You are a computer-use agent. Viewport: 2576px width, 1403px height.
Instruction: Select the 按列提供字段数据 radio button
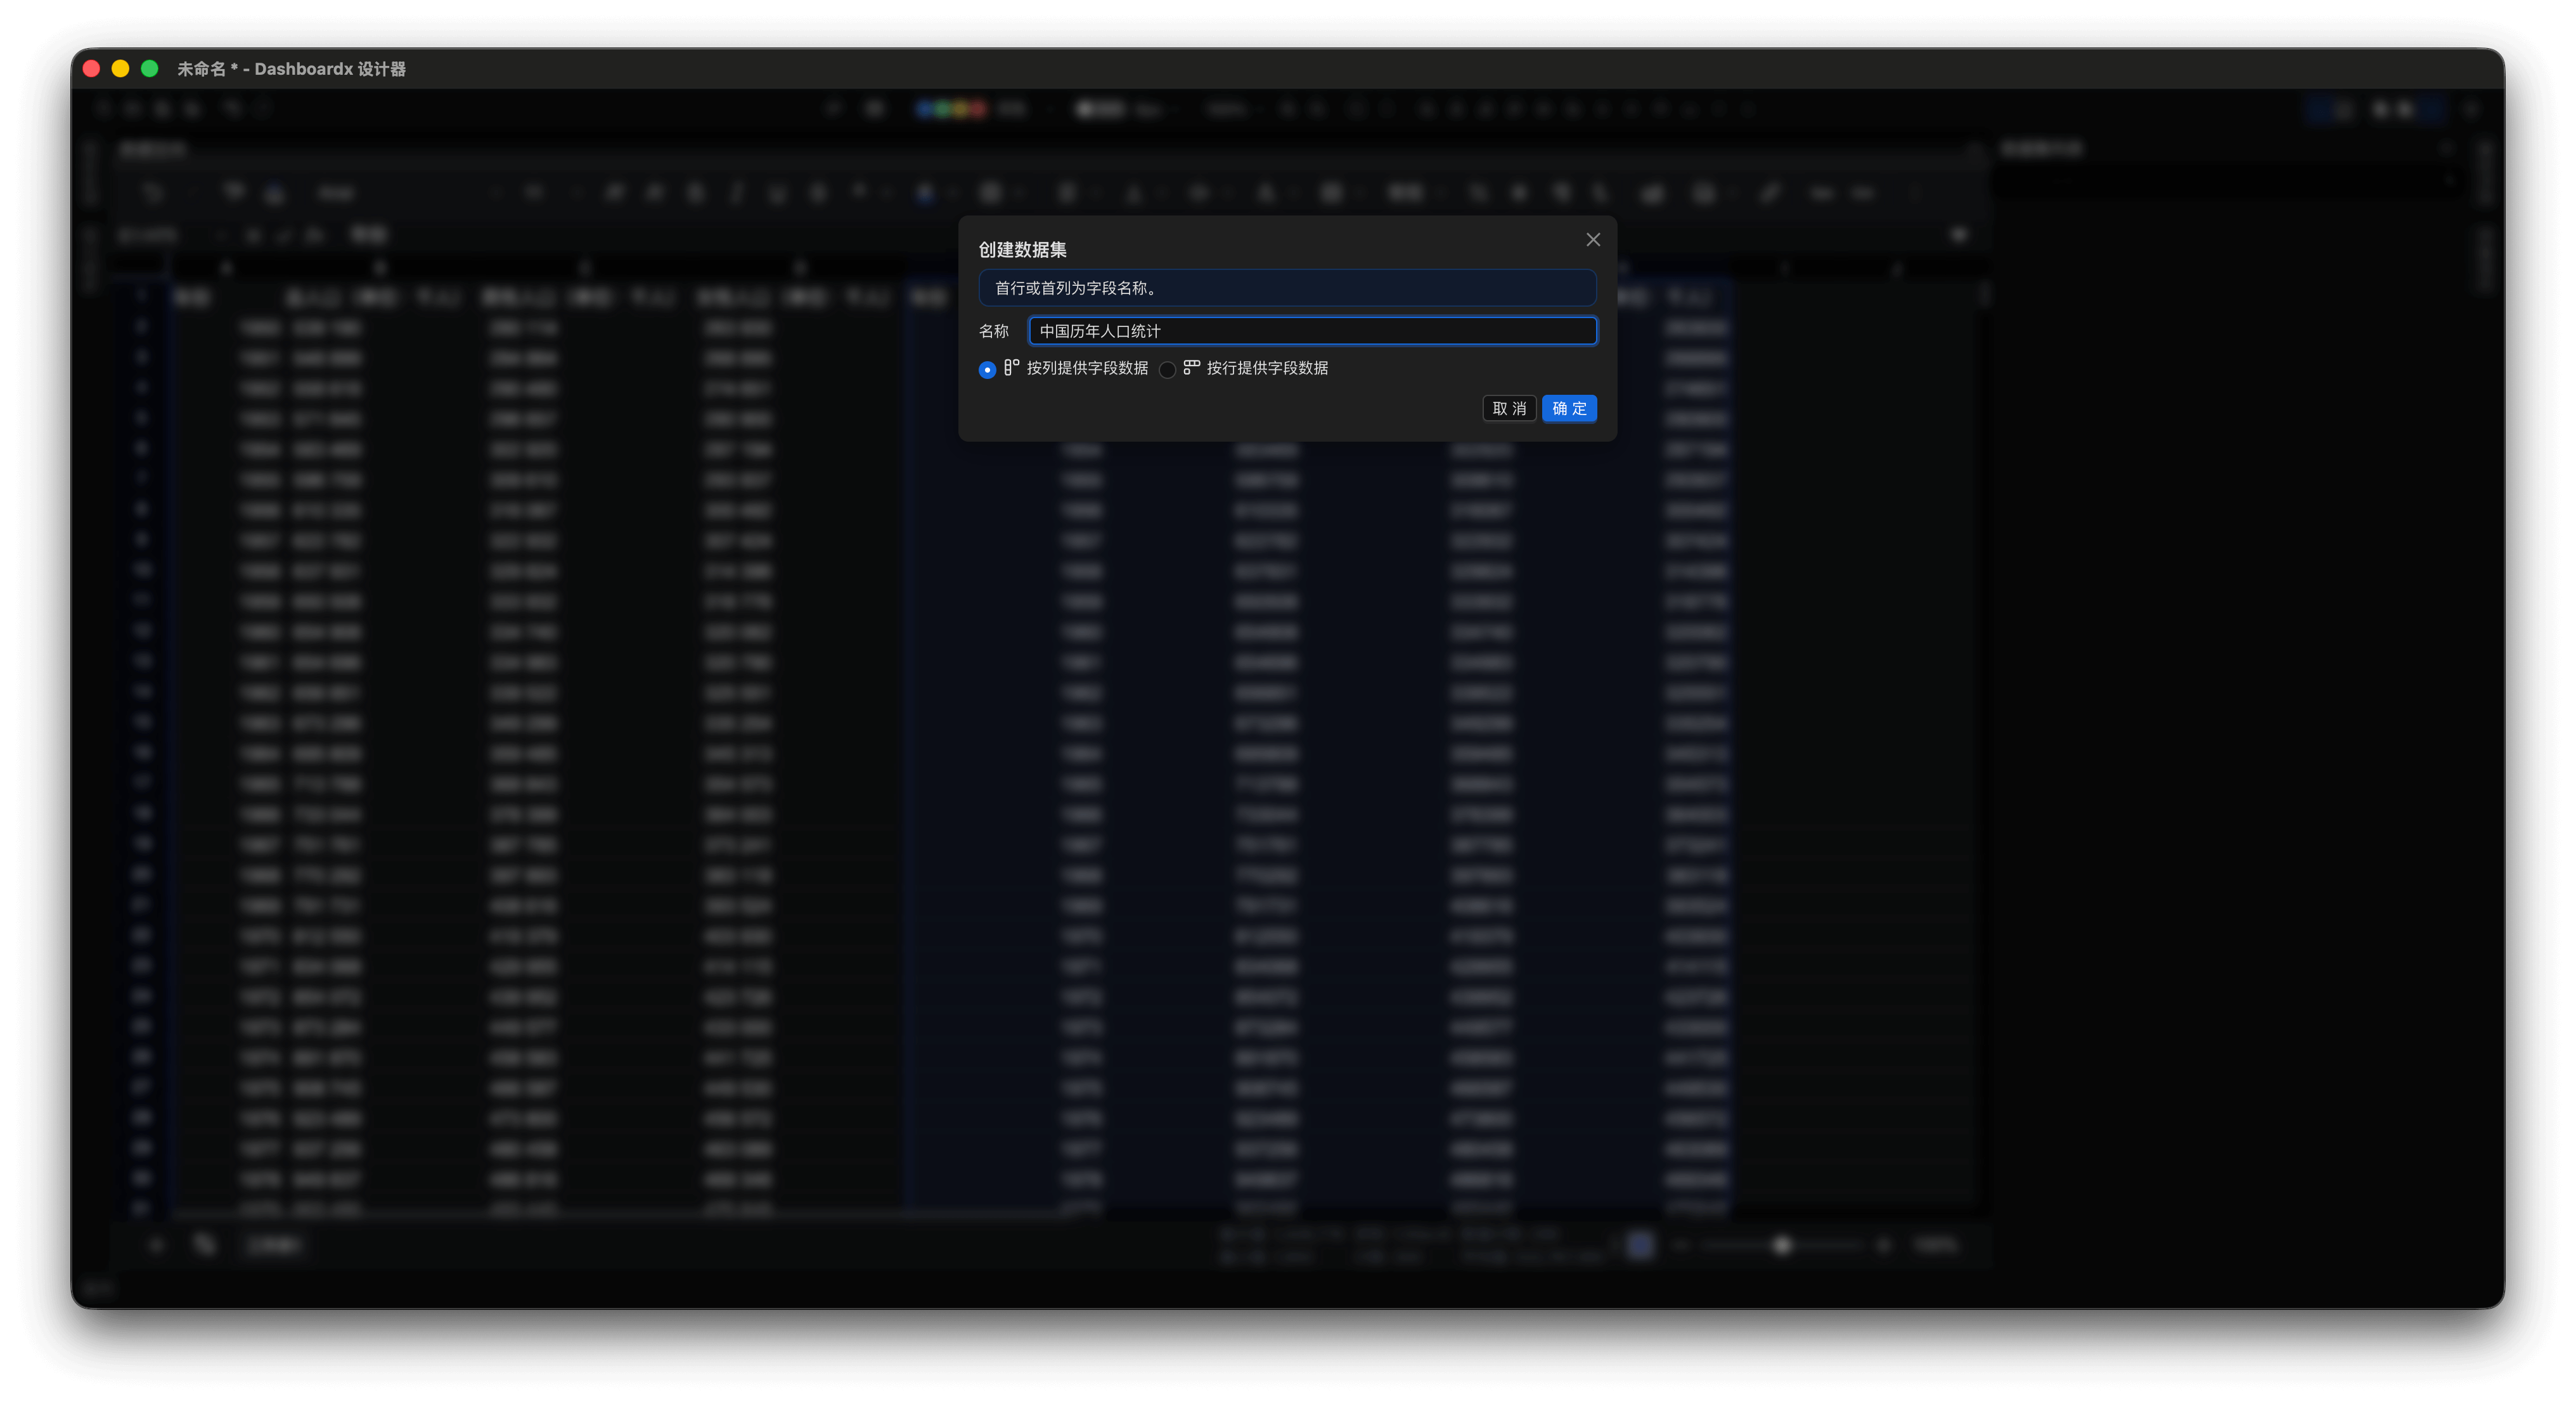tap(987, 370)
